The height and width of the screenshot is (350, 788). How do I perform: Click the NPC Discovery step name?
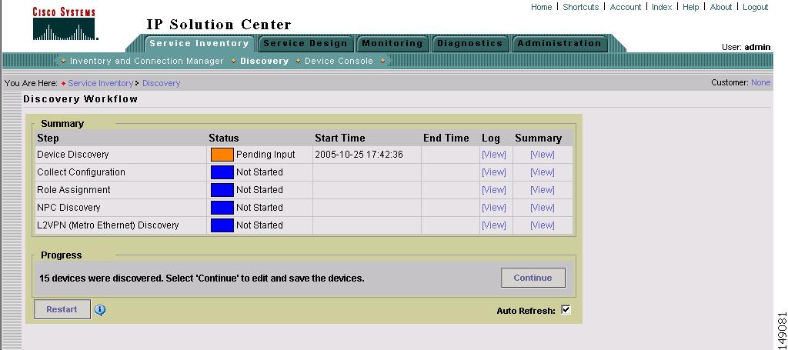pos(68,208)
